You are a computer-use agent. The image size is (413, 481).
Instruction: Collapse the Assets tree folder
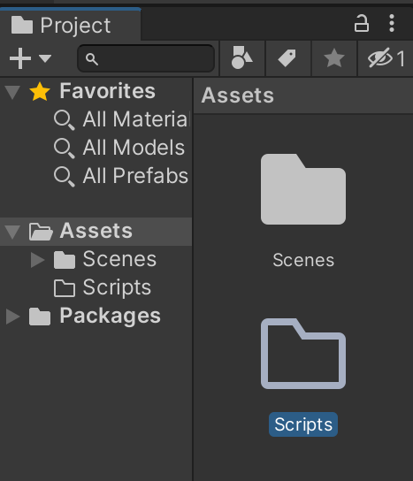[x=12, y=232]
